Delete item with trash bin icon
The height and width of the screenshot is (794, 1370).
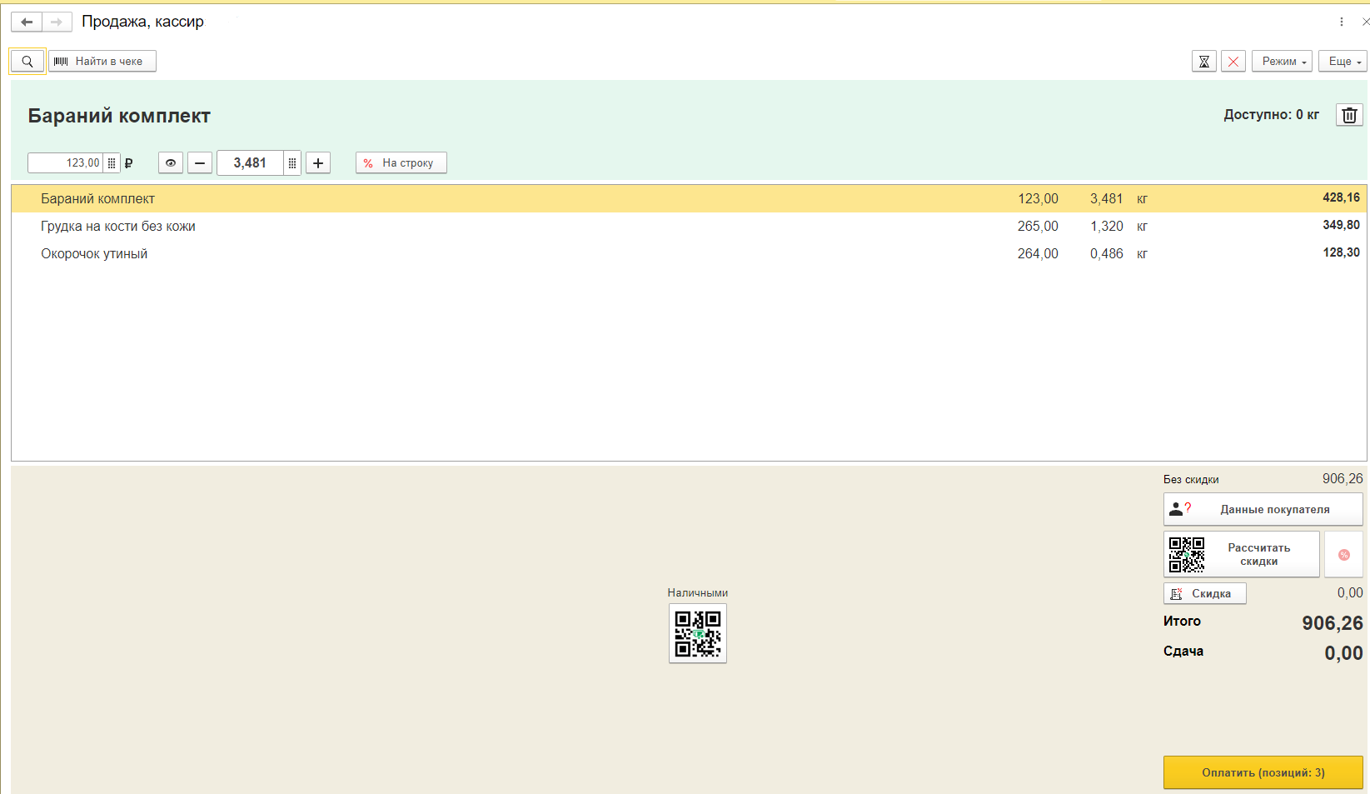click(1349, 115)
